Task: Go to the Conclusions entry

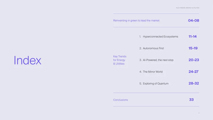Action: coord(121,100)
